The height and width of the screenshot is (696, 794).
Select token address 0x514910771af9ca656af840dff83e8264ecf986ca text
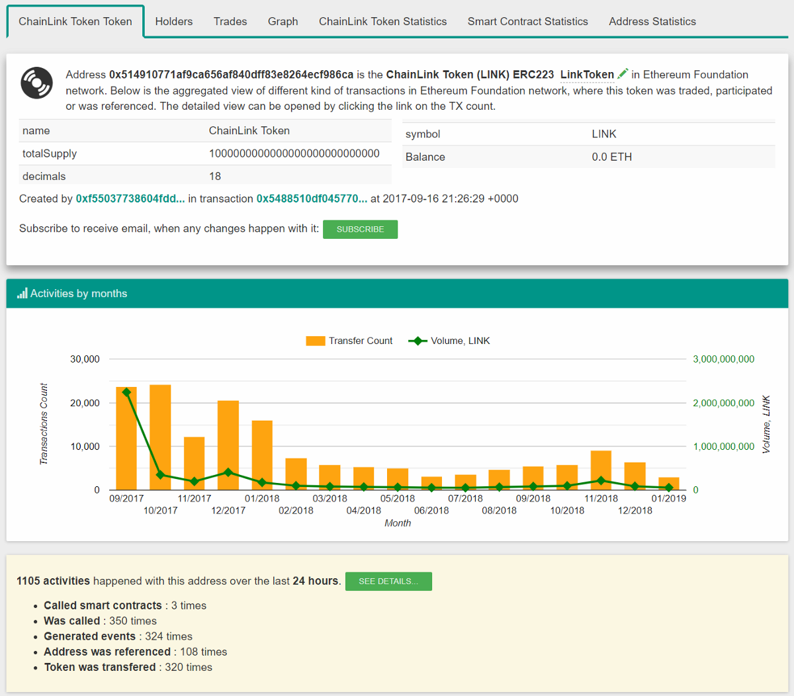pyautogui.click(x=231, y=75)
